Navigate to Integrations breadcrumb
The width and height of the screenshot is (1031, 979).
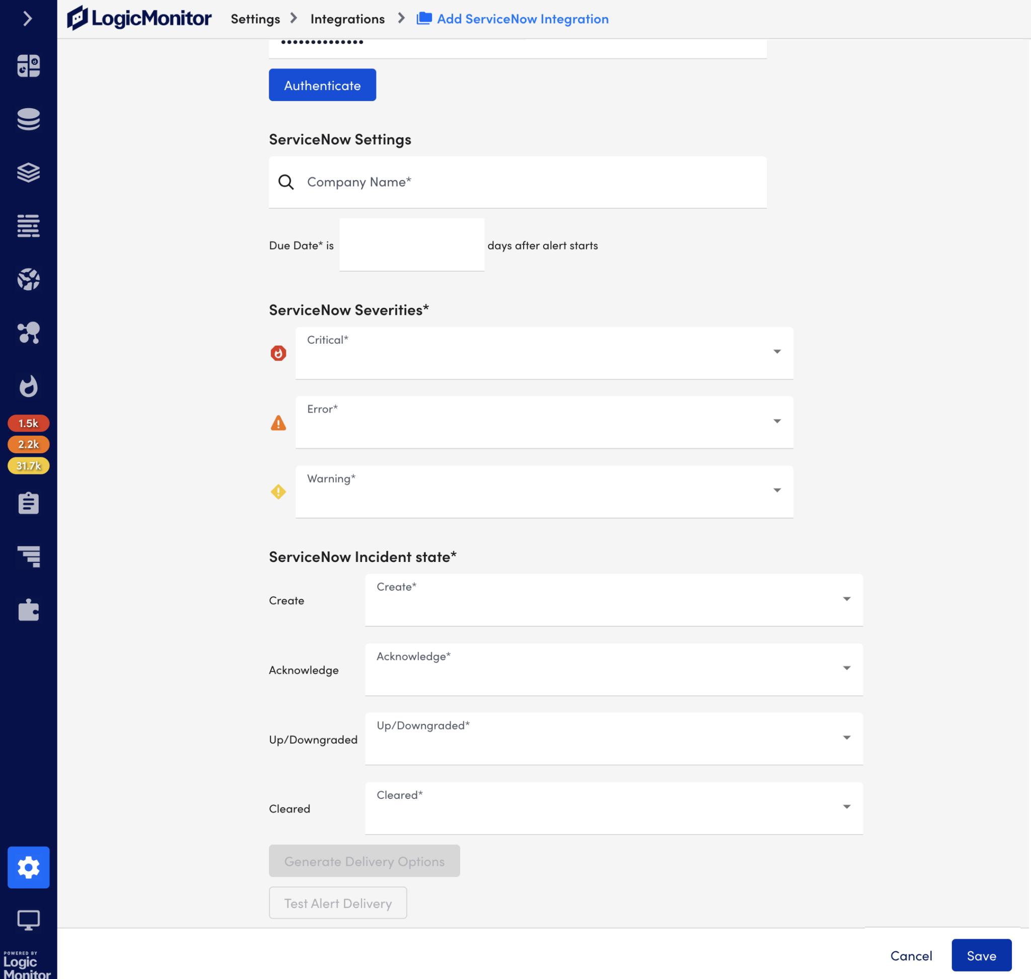[x=347, y=19]
